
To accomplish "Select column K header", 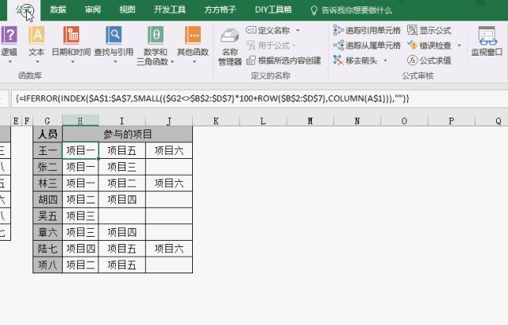I will click(x=216, y=121).
